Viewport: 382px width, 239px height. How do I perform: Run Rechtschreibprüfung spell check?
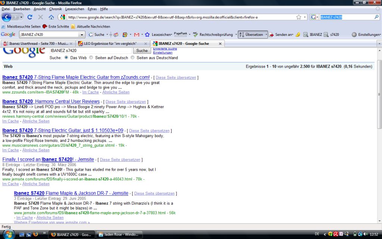tap(213, 35)
